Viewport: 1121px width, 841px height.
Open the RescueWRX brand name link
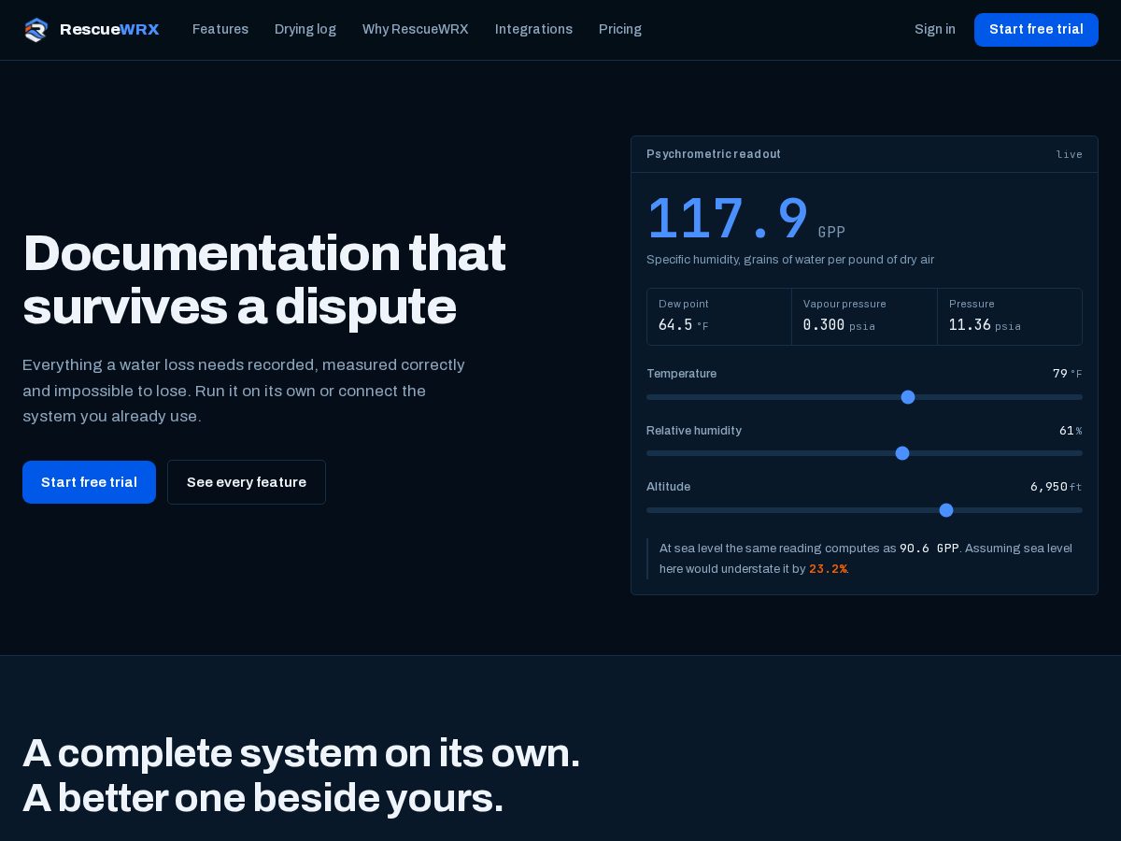click(x=109, y=30)
